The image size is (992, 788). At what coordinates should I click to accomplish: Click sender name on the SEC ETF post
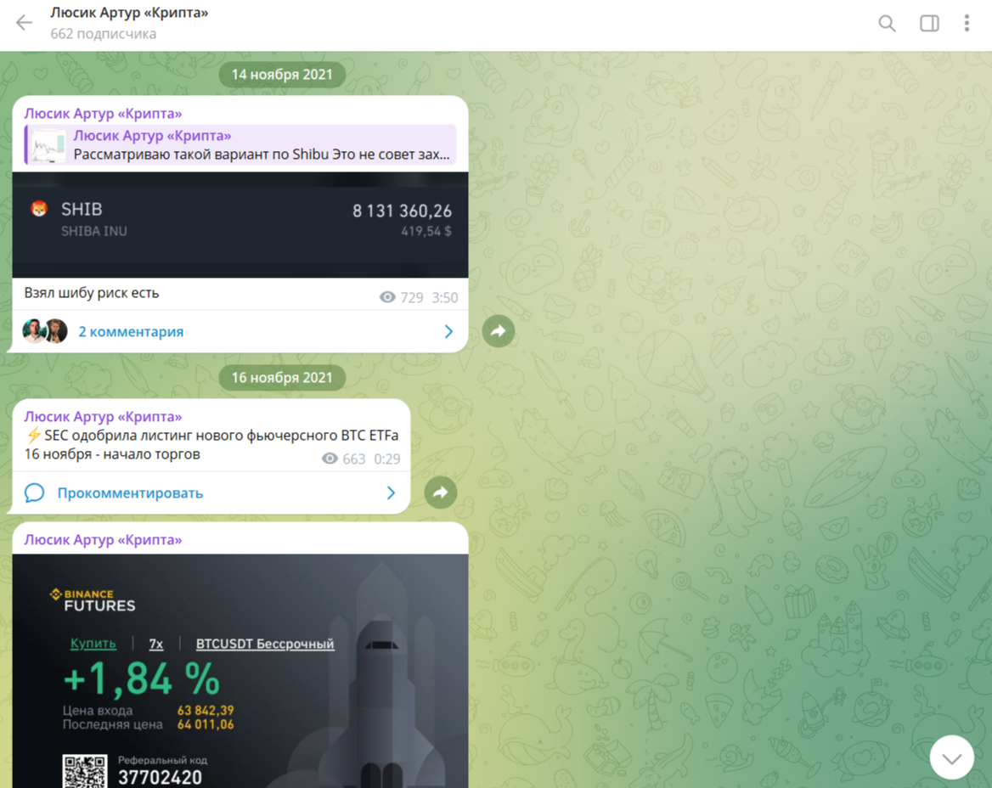103,416
